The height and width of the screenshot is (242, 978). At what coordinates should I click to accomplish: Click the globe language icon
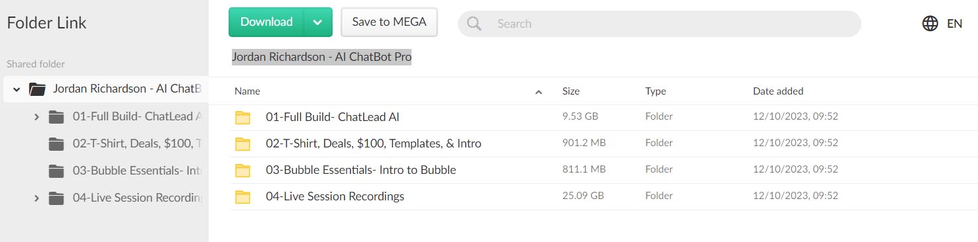[x=930, y=24]
